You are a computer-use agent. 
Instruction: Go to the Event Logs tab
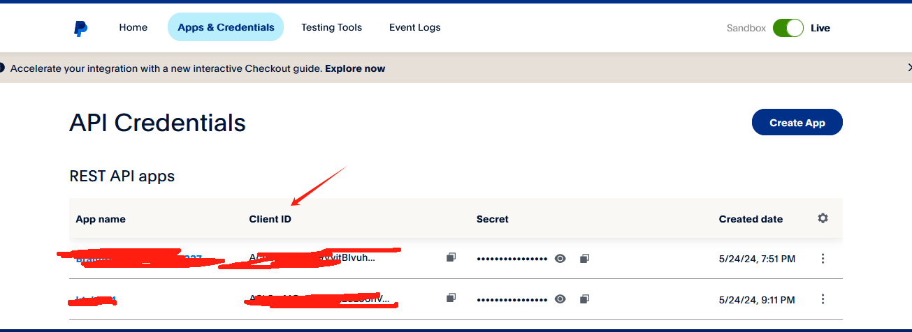415,28
